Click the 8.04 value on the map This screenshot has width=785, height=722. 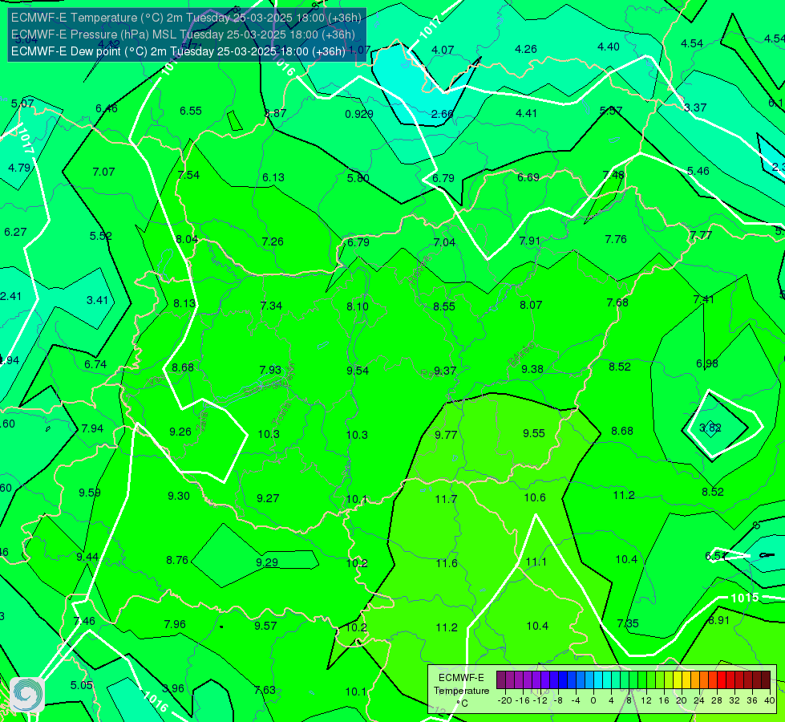click(x=187, y=240)
